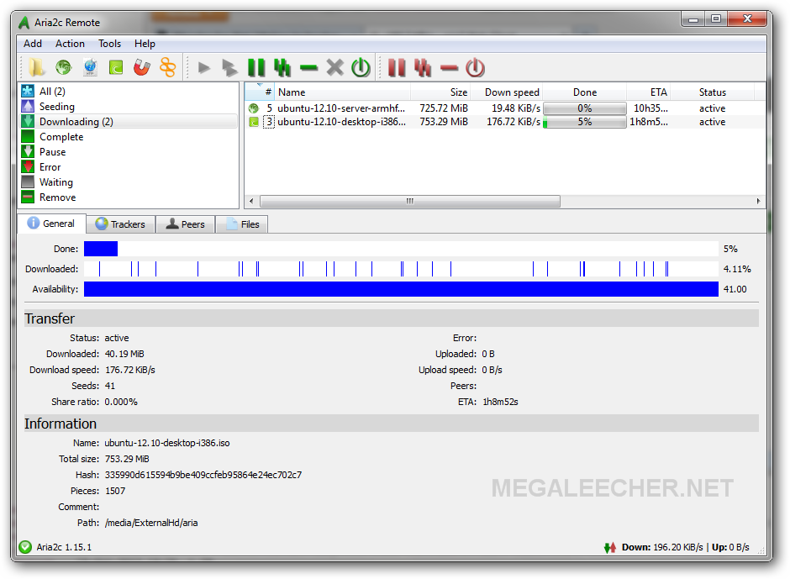Click the red force power off icon

click(475, 67)
